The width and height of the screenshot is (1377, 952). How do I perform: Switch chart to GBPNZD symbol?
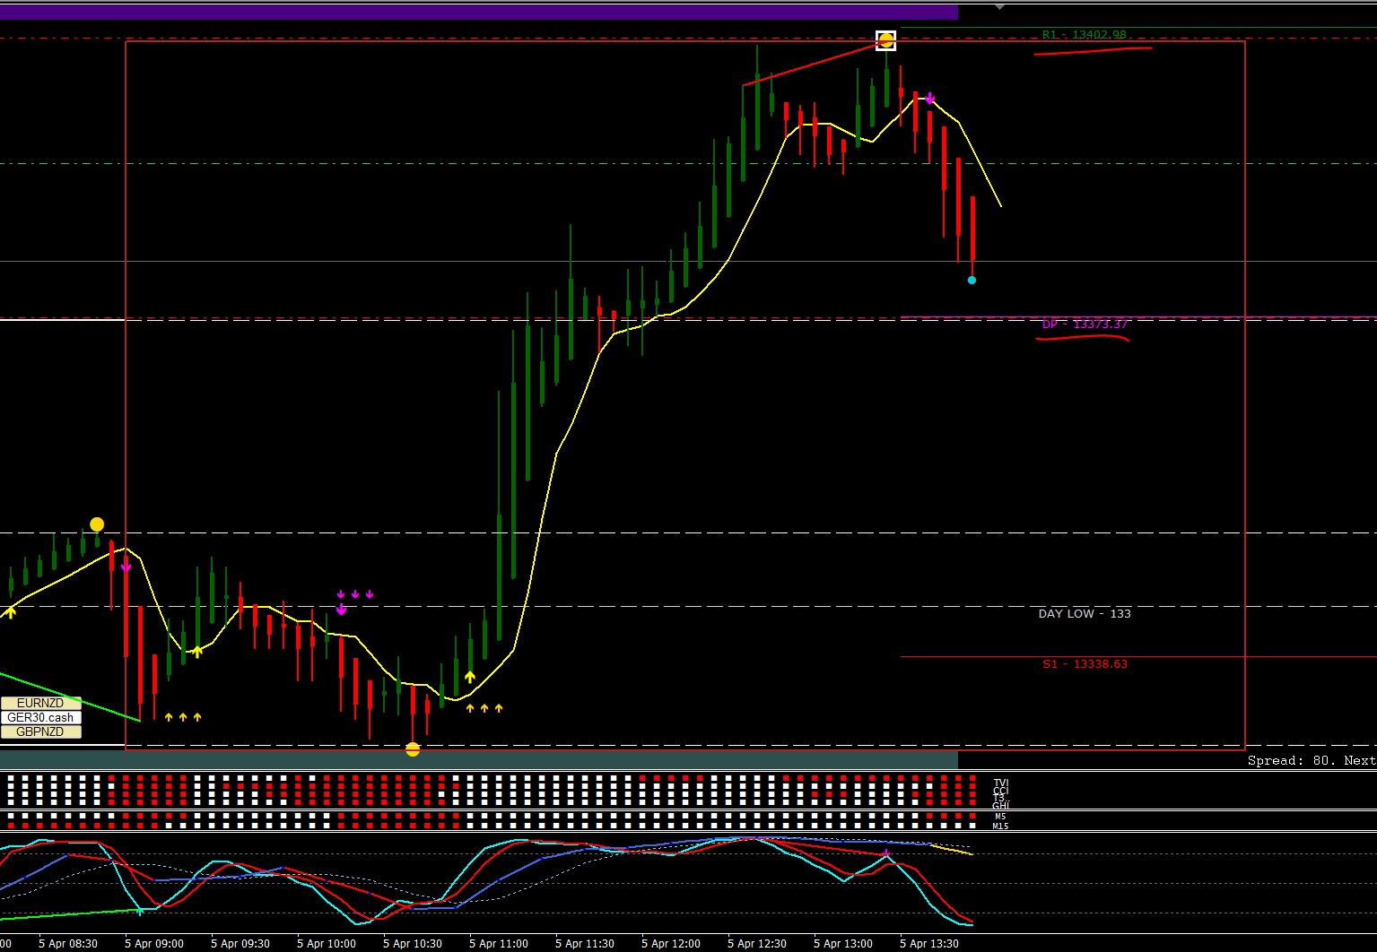(41, 732)
